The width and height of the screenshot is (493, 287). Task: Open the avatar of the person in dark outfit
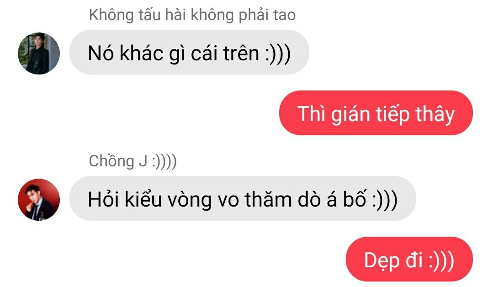click(x=39, y=53)
